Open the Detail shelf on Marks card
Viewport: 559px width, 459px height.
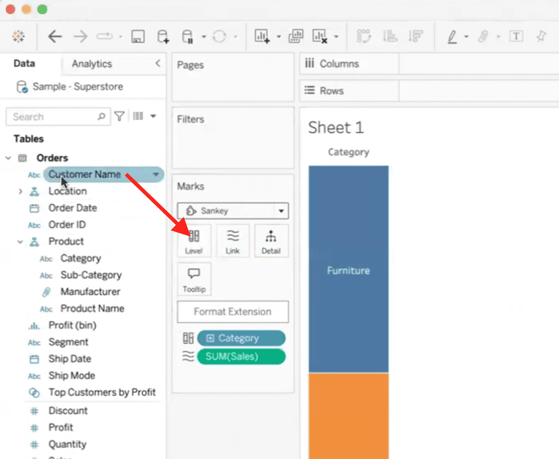(x=271, y=241)
